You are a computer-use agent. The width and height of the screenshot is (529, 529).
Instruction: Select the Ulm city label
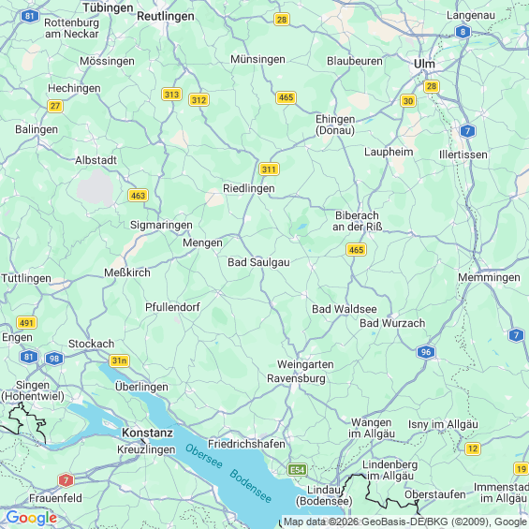[424, 64]
